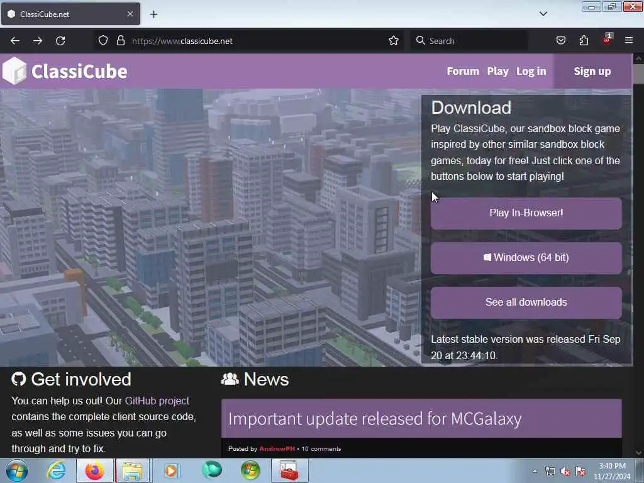Screen dimensions: 644x483
Task: Click the page vertical scrollbar thumb
Action: (x=638, y=74)
